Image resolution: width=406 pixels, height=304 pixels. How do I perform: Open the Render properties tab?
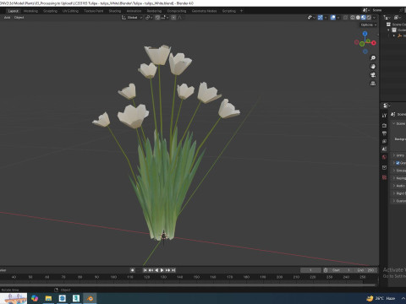click(384, 125)
